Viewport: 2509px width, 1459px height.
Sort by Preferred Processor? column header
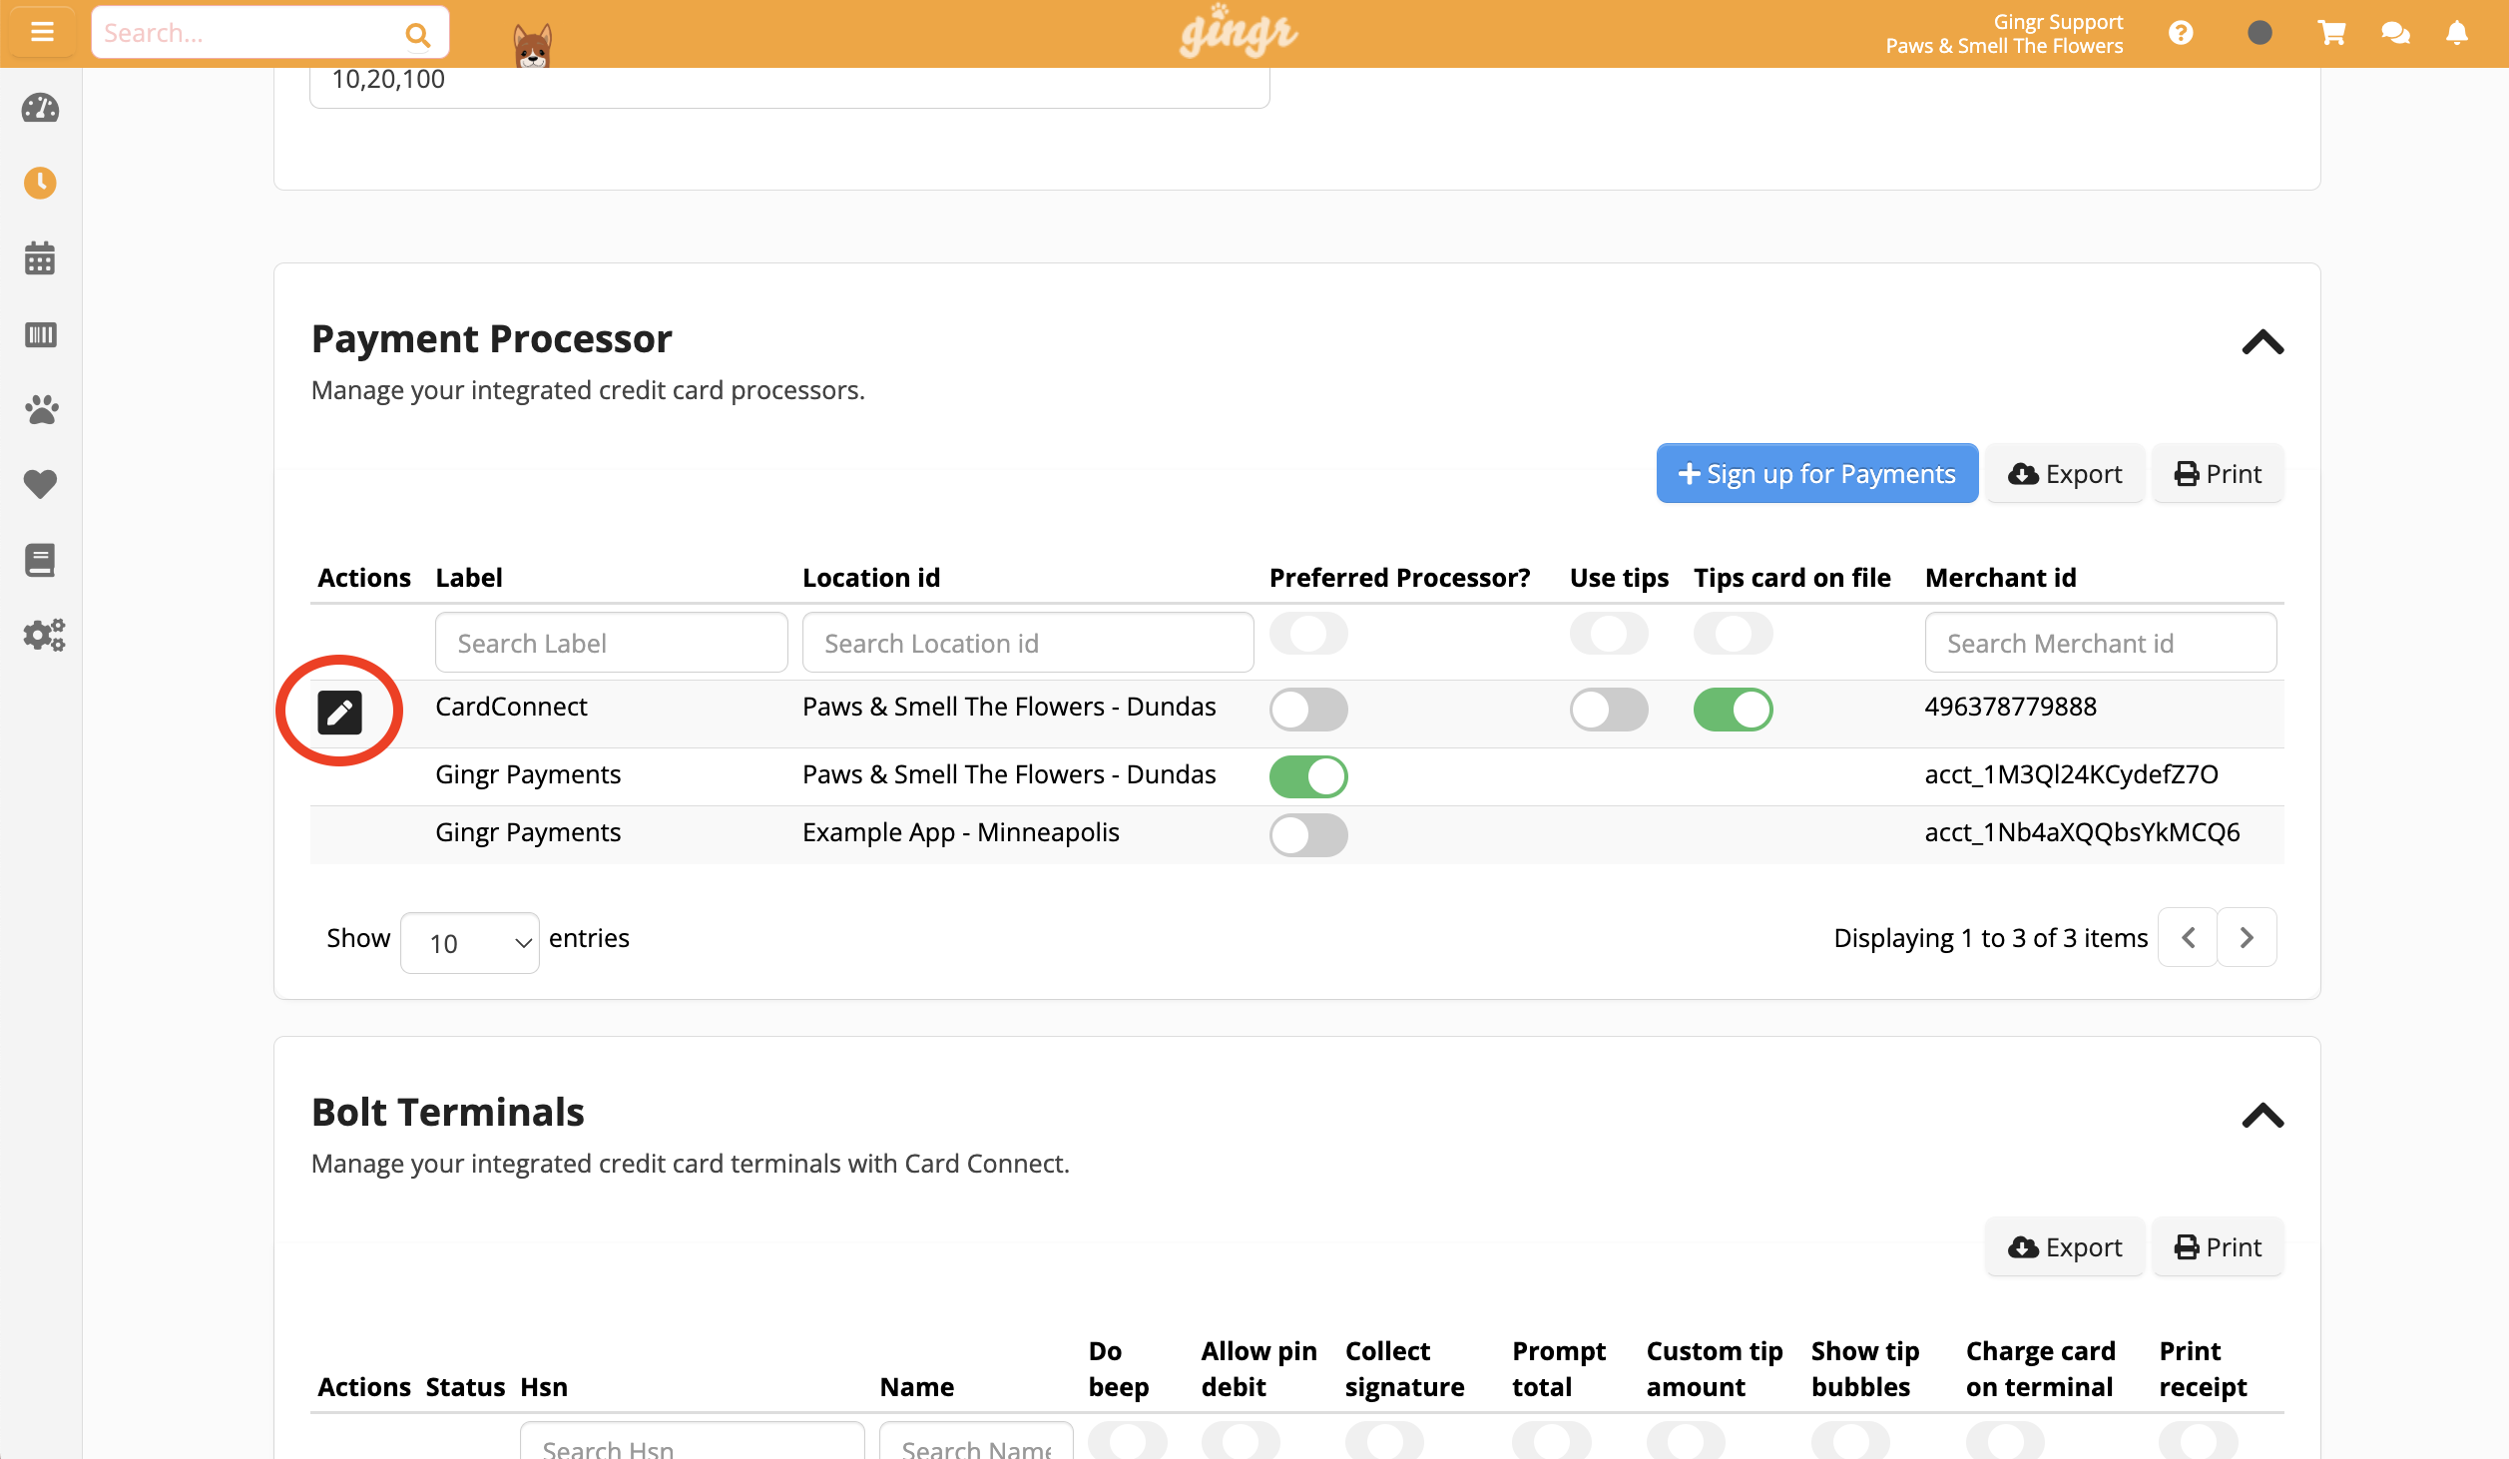[1399, 578]
